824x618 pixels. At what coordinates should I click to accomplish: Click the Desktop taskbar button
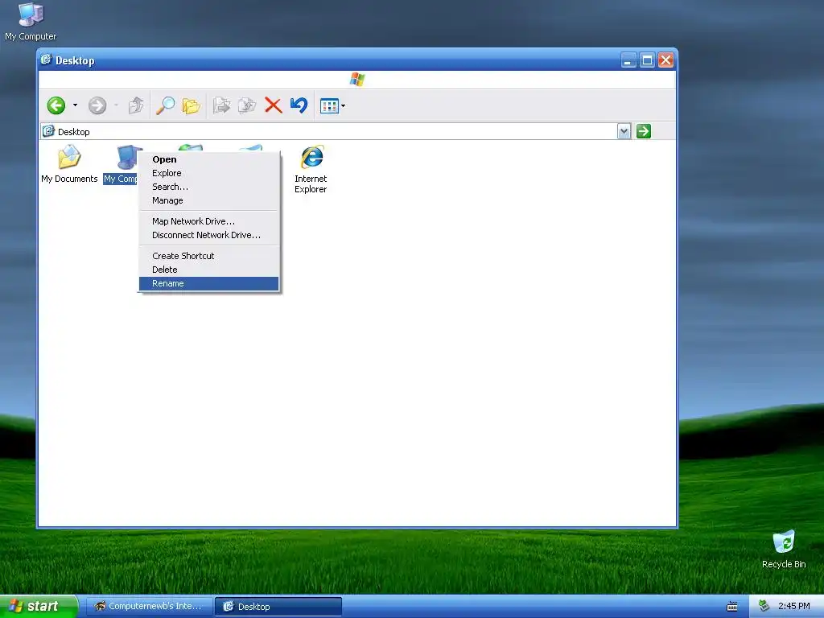tap(278, 607)
